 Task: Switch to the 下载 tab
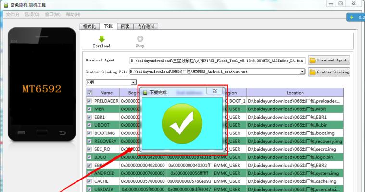(x=108, y=26)
